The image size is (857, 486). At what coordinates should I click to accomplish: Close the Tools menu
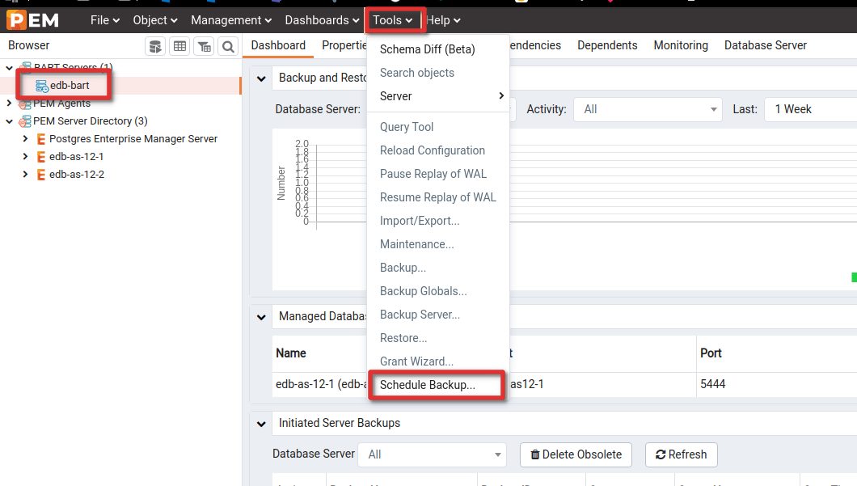(392, 20)
